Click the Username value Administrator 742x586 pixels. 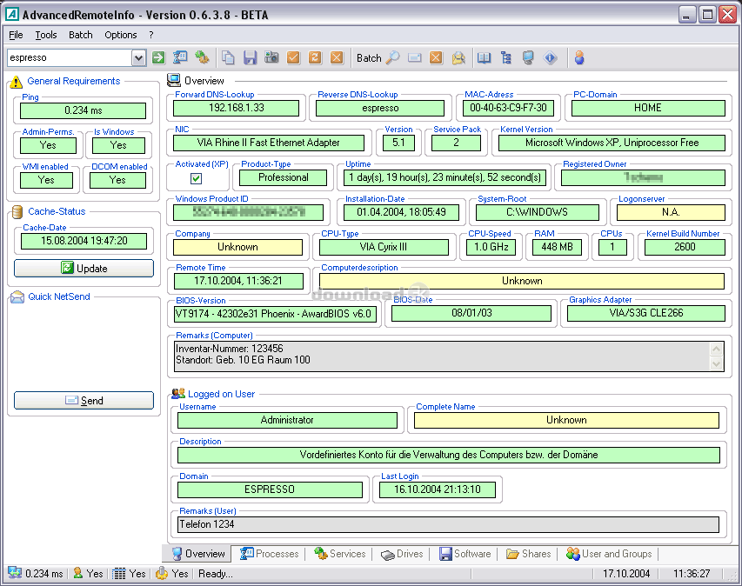pyautogui.click(x=287, y=420)
